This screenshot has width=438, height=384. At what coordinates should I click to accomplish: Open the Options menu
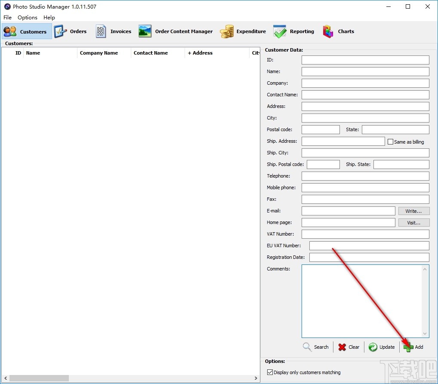tap(28, 17)
